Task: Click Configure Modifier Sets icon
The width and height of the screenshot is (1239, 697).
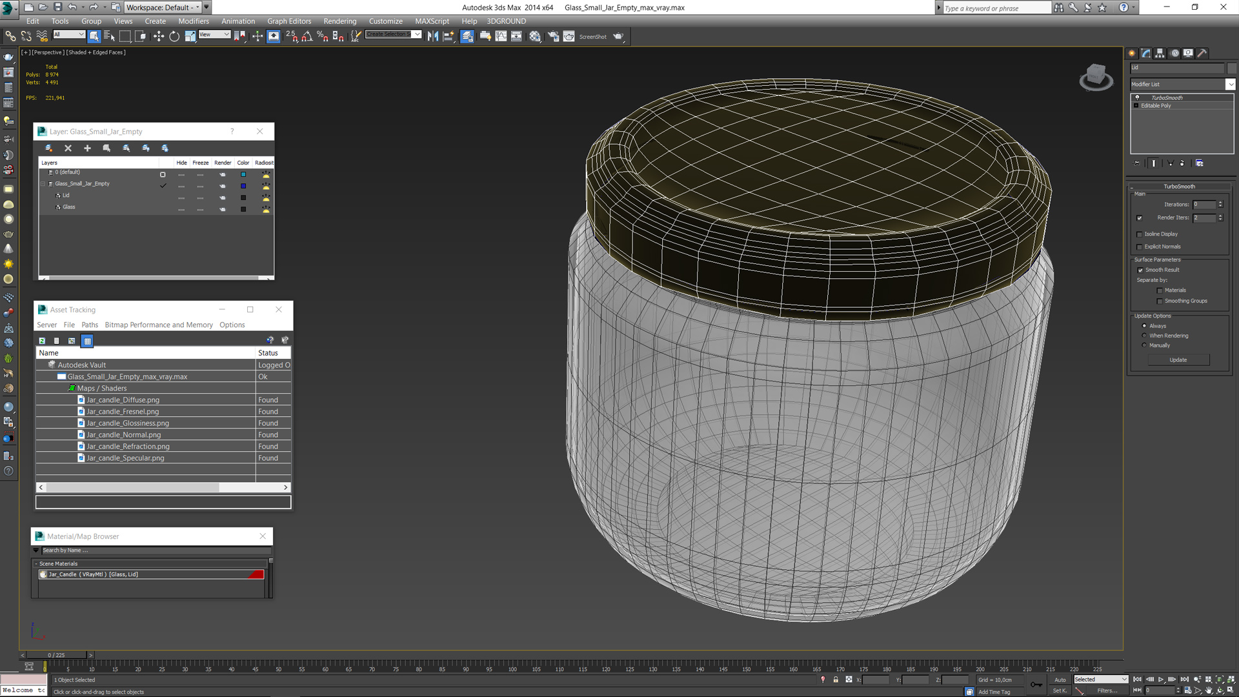Action: click(1200, 163)
